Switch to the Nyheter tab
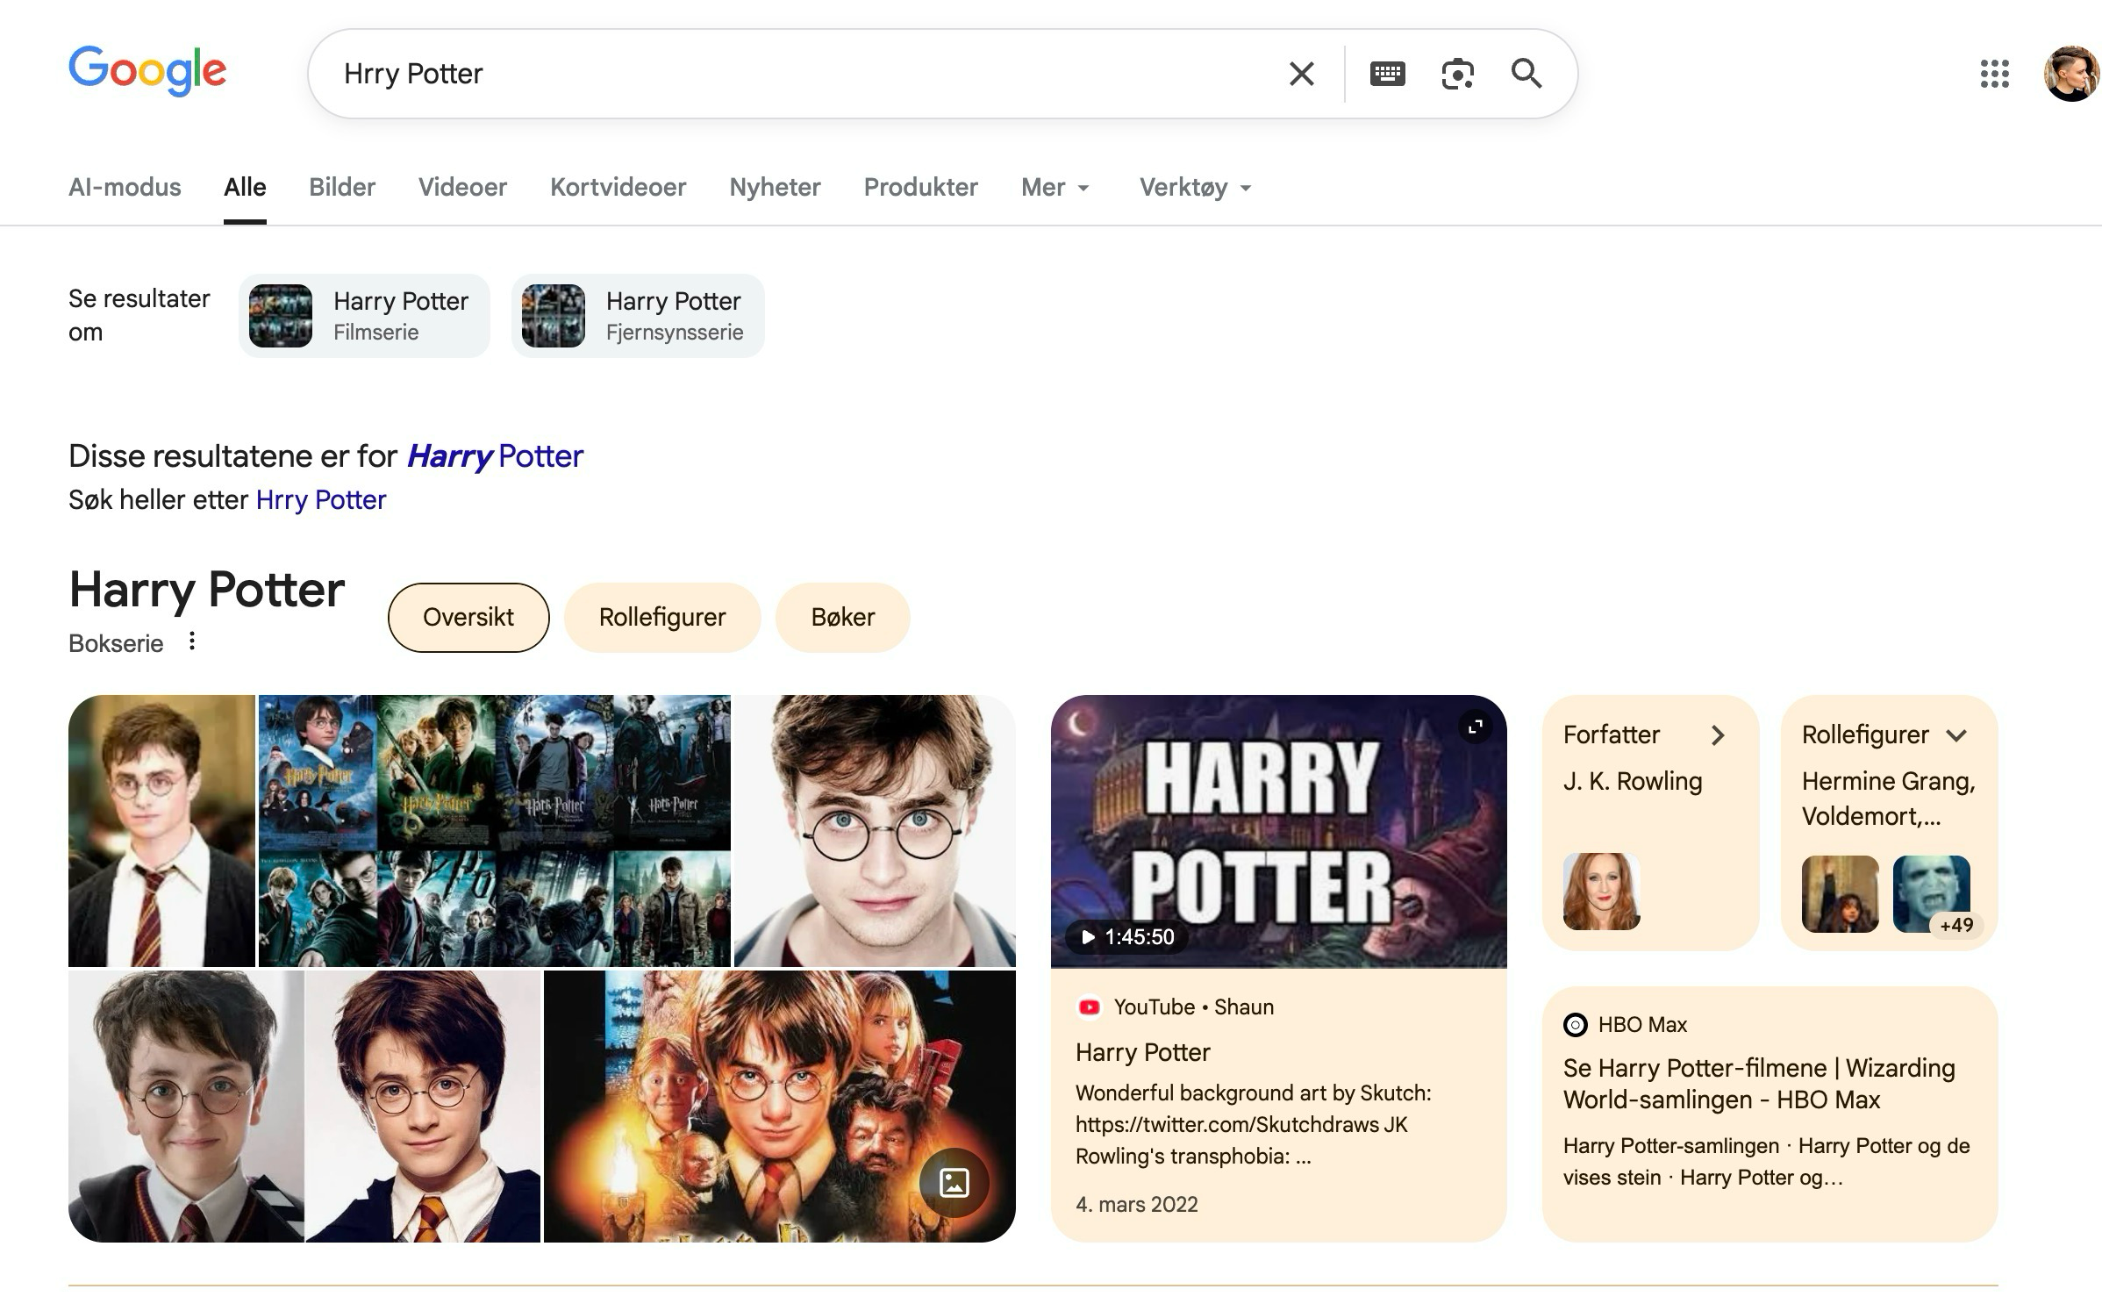This screenshot has width=2102, height=1311. coord(775,187)
